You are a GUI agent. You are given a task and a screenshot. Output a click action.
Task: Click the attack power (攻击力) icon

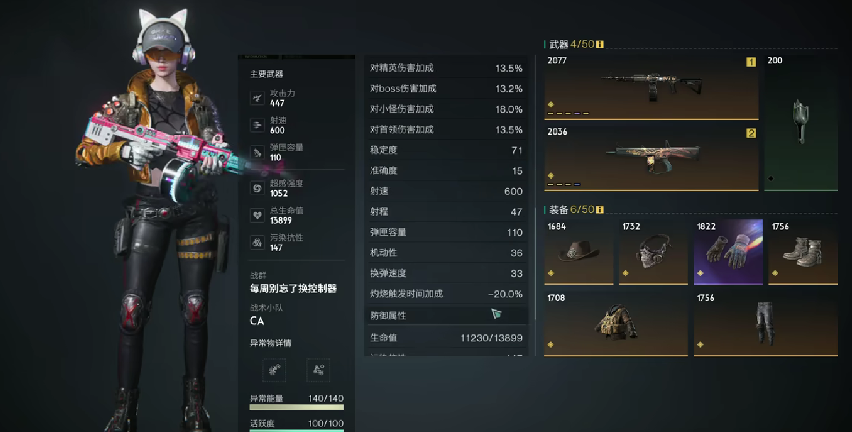point(257,98)
